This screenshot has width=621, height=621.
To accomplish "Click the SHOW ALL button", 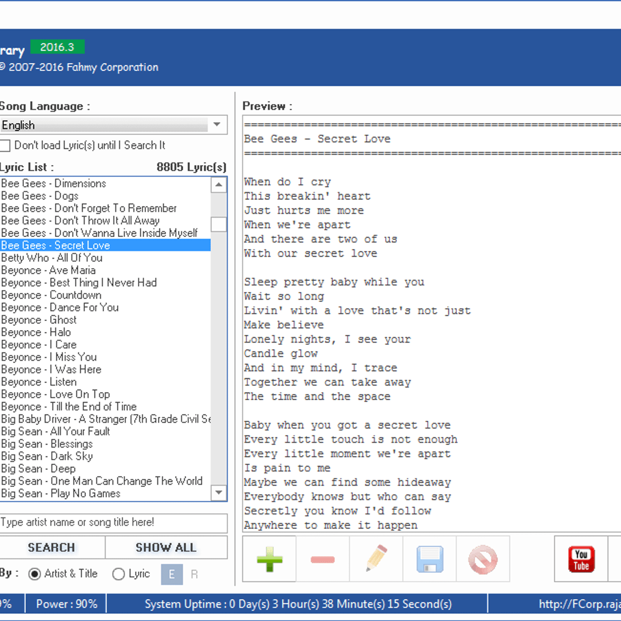I will [166, 548].
